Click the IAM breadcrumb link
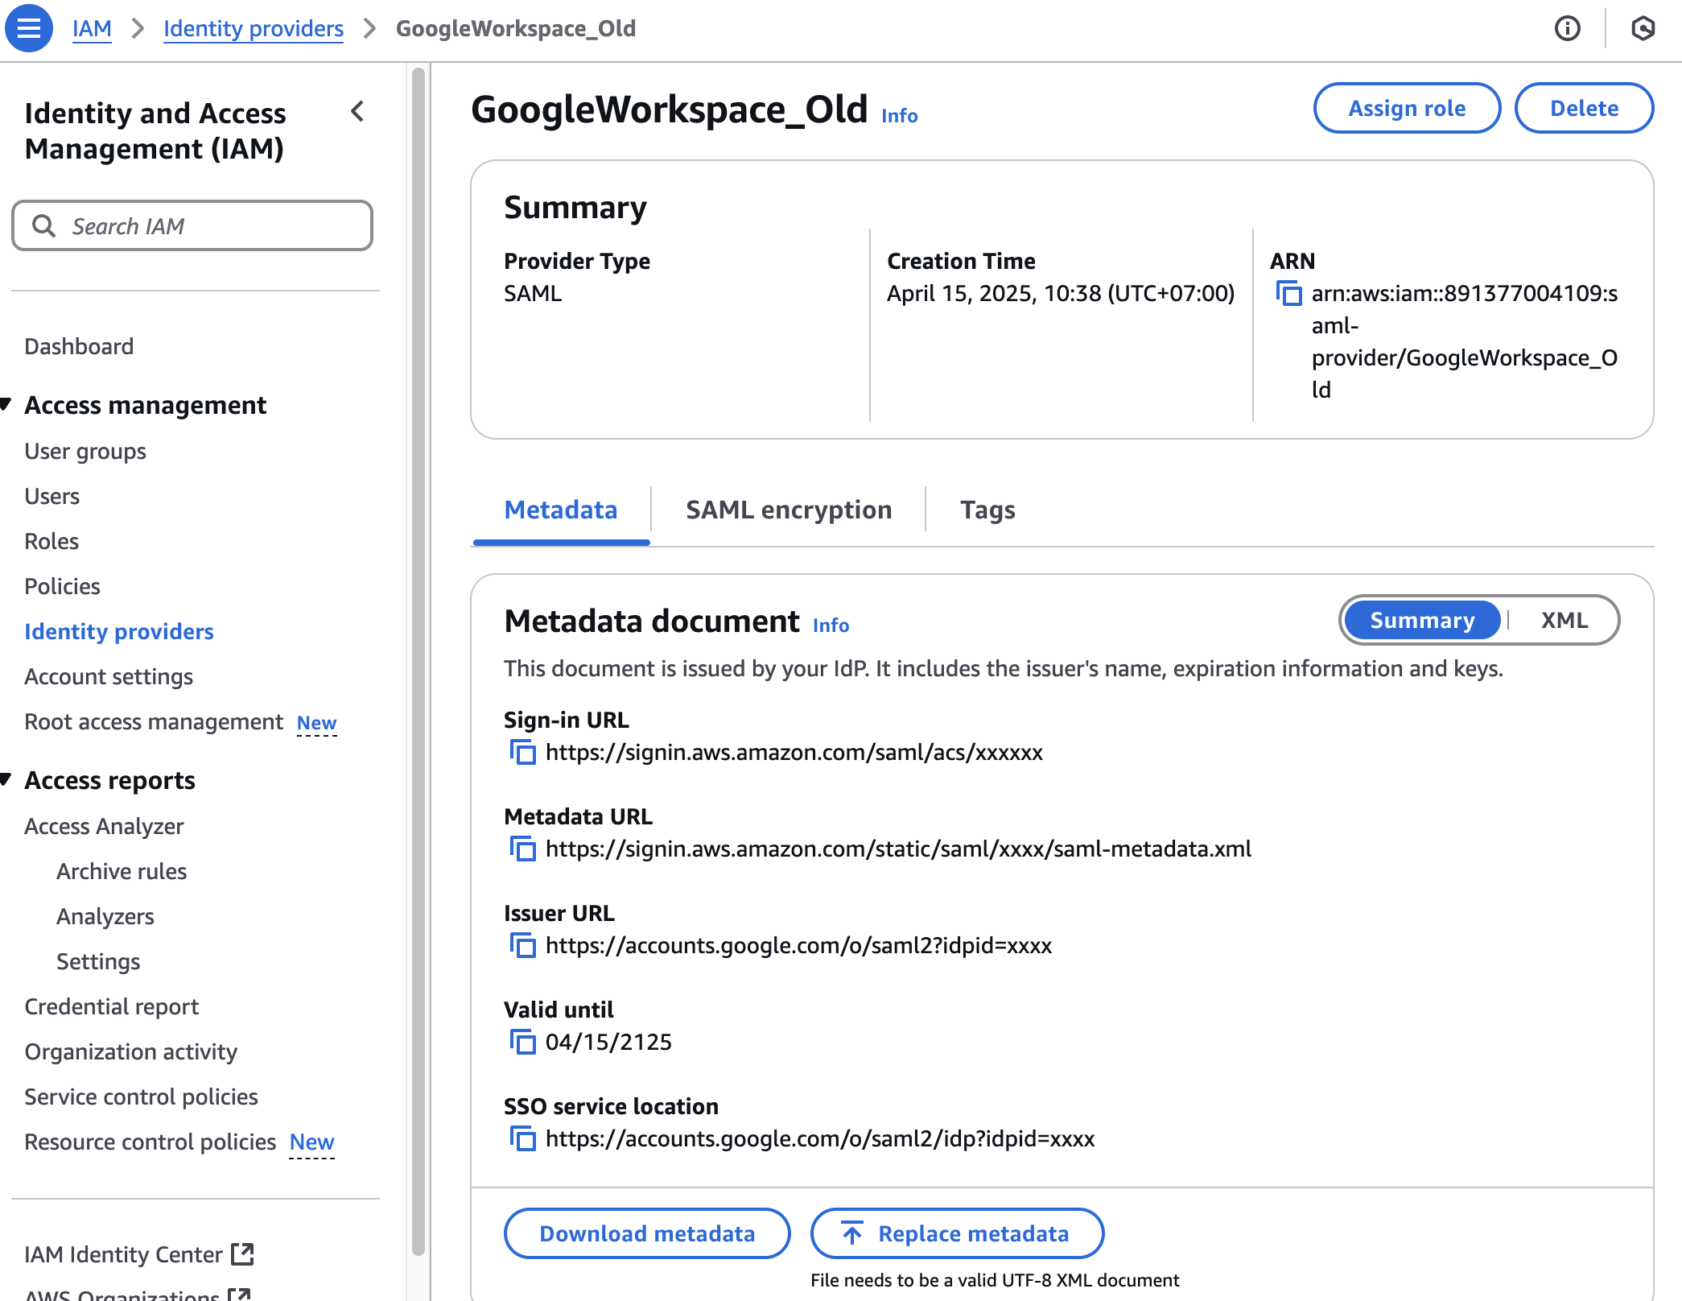The image size is (1682, 1301). [x=92, y=28]
